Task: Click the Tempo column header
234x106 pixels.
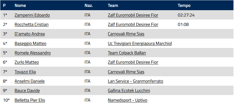Action: (x=184, y=6)
